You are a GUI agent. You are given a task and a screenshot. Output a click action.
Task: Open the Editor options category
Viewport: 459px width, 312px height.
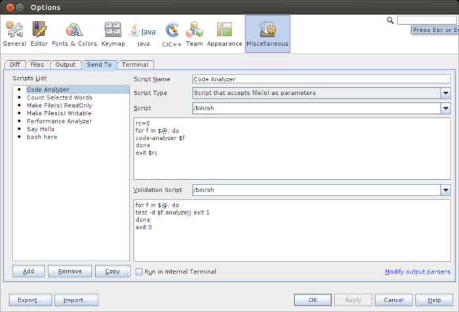point(39,34)
